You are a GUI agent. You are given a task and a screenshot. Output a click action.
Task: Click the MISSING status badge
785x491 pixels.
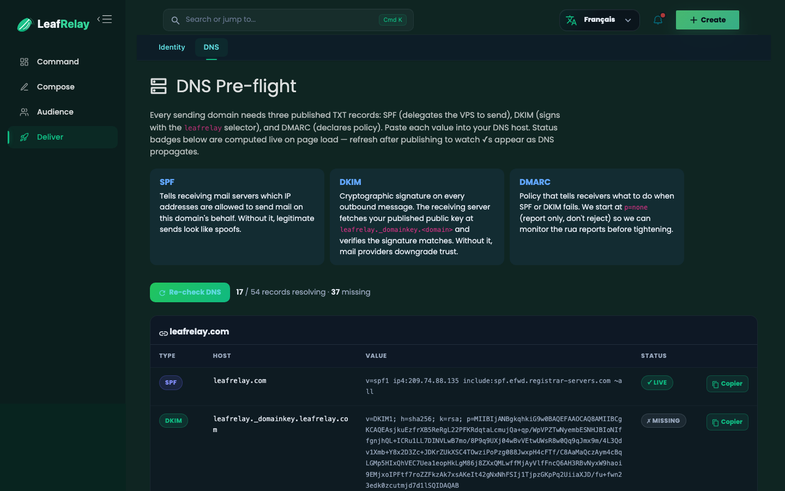pyautogui.click(x=663, y=421)
